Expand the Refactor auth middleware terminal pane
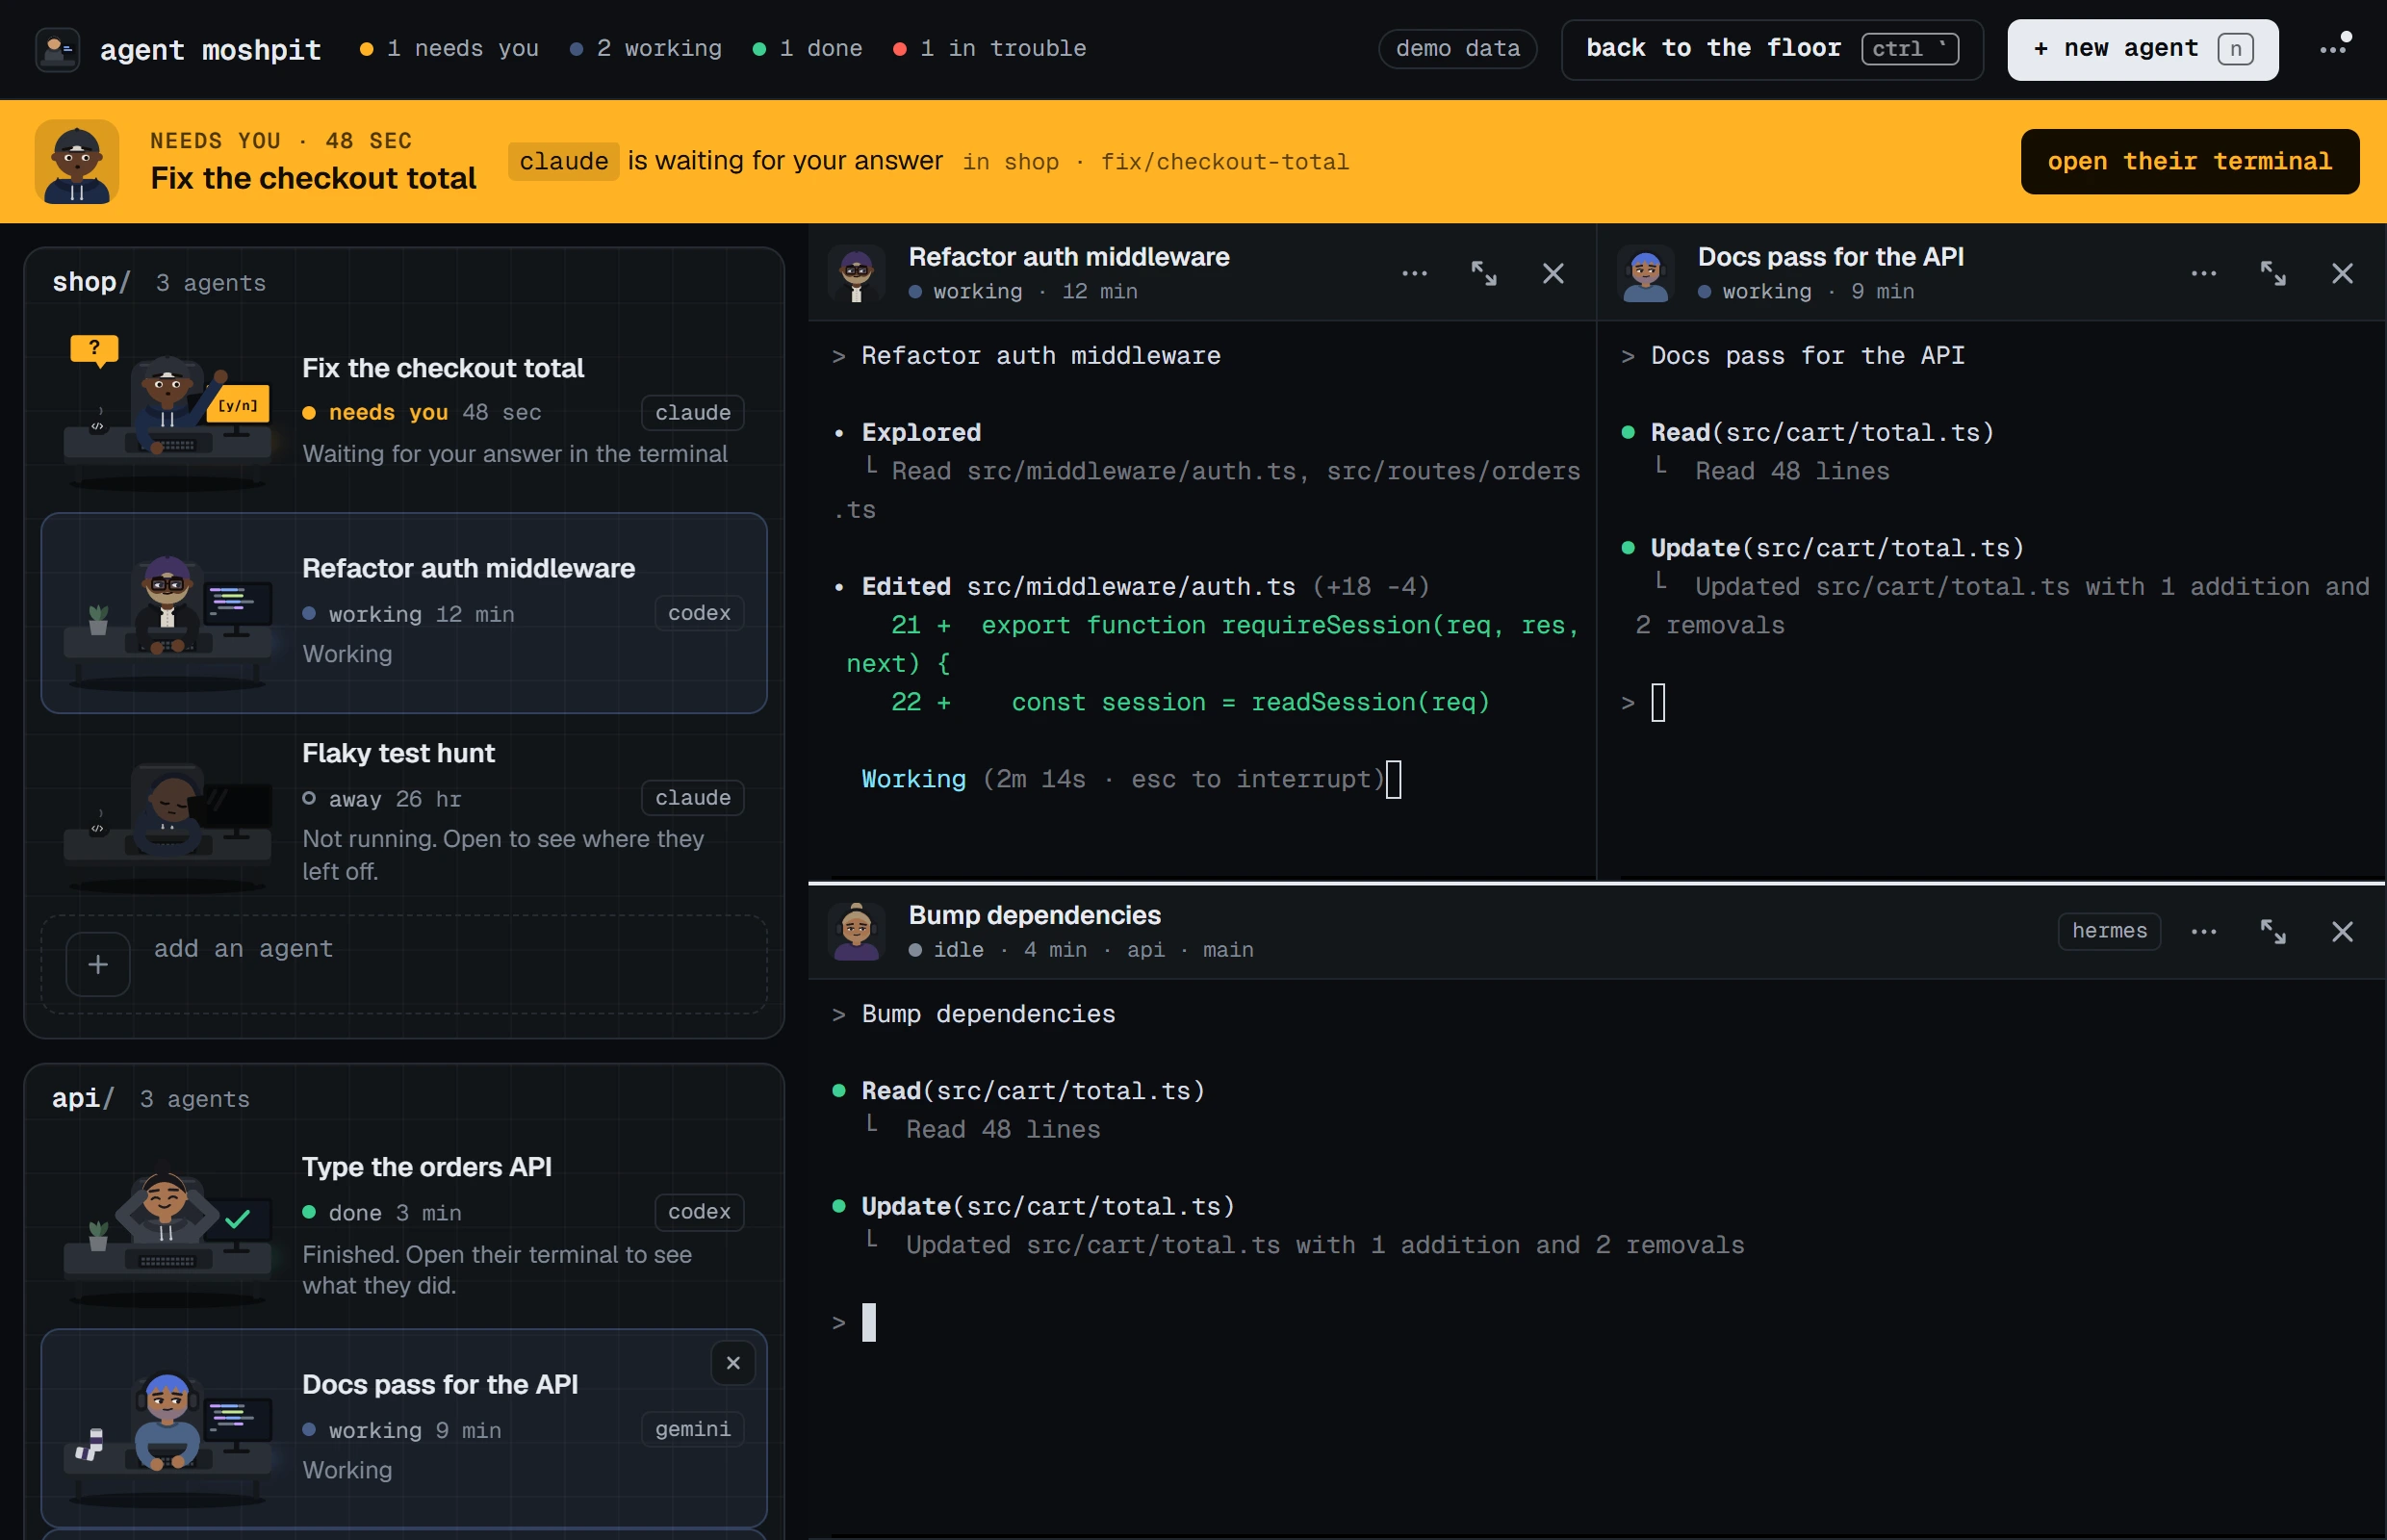The image size is (2387, 1540). coord(1484,273)
